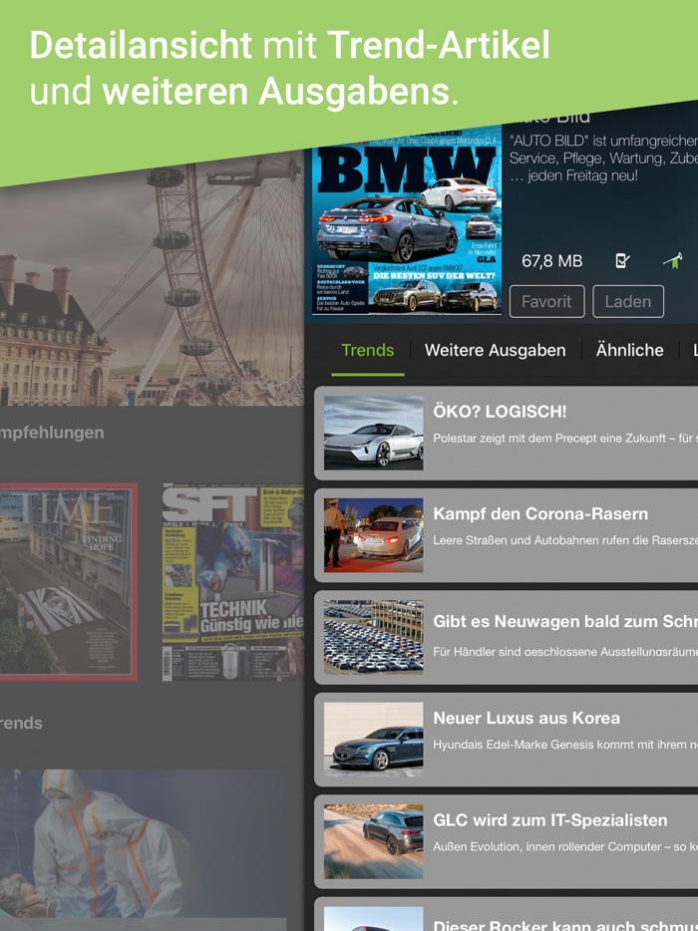Open article Kampf den Corona-Rasern
Image resolution: width=698 pixels, height=931 pixels.
click(507, 535)
